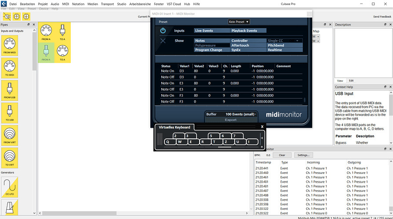Switch to the Edit tab under Description
The width and height of the screenshot is (393, 219).
pos(351,81)
